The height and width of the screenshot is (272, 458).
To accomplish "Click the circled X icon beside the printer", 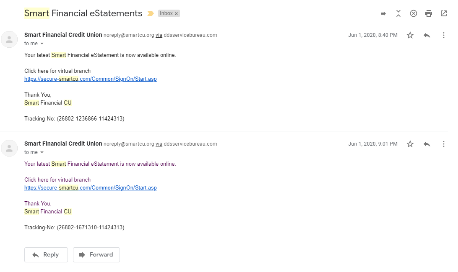I will click(414, 13).
